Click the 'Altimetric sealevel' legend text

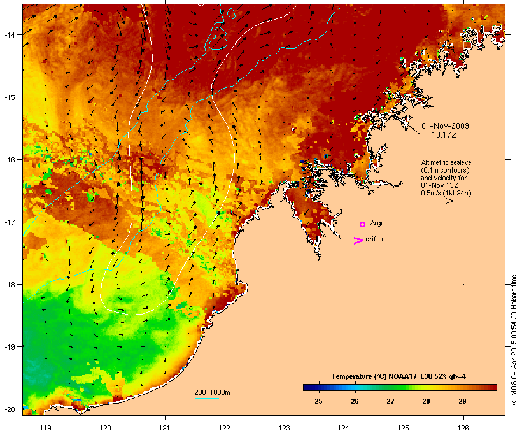pos(447,162)
